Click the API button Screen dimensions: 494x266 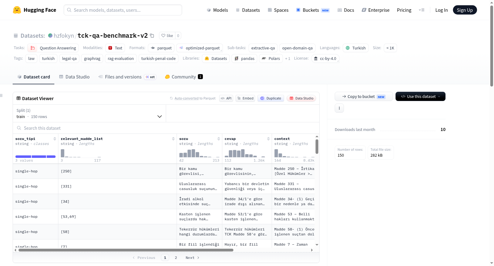click(226, 98)
